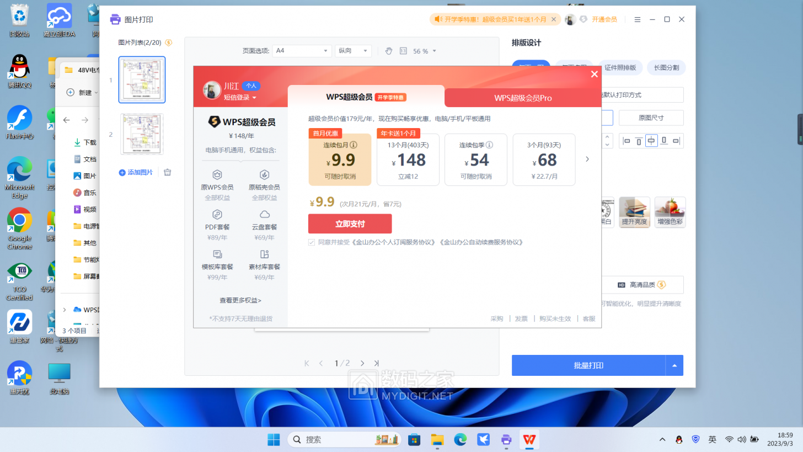803x452 pixels.
Task: Go to last page arrow
Action: pos(376,363)
